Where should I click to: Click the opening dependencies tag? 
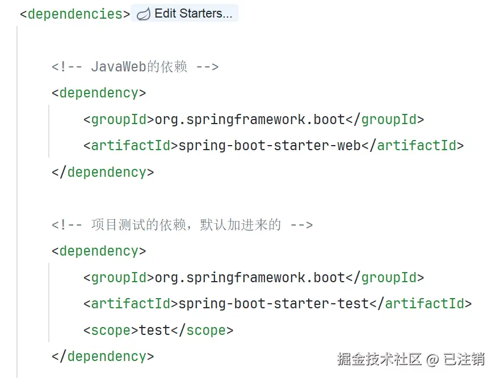tap(75, 14)
